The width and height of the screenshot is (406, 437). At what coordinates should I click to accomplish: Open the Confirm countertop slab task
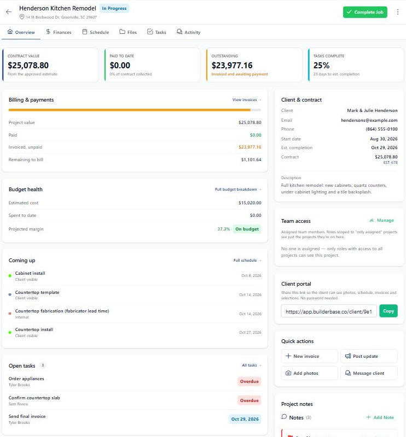point(135,400)
